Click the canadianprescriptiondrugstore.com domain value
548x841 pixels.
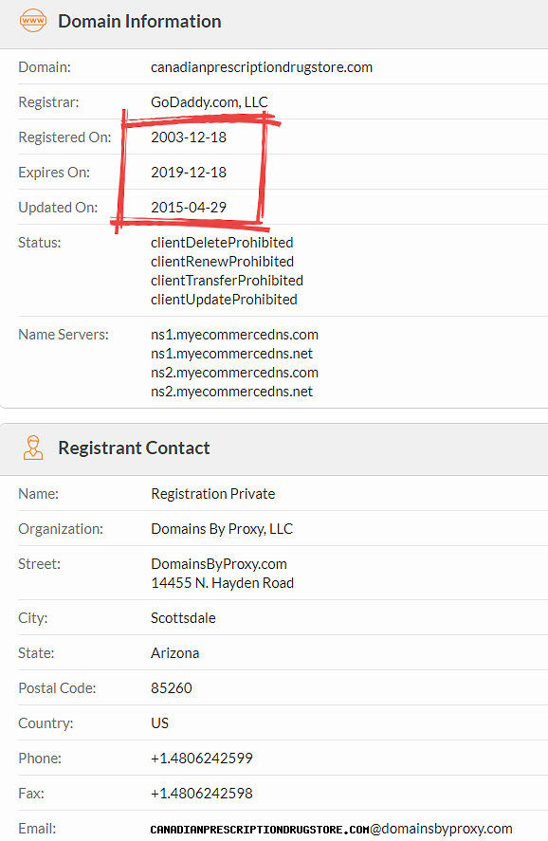262,67
